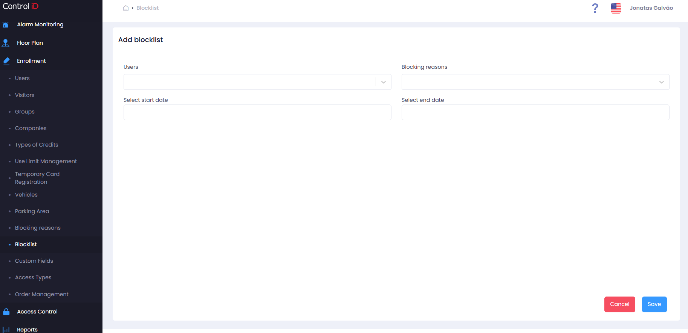688x333 pixels.
Task: Click the Floor Plan person icon
Action: click(6, 43)
